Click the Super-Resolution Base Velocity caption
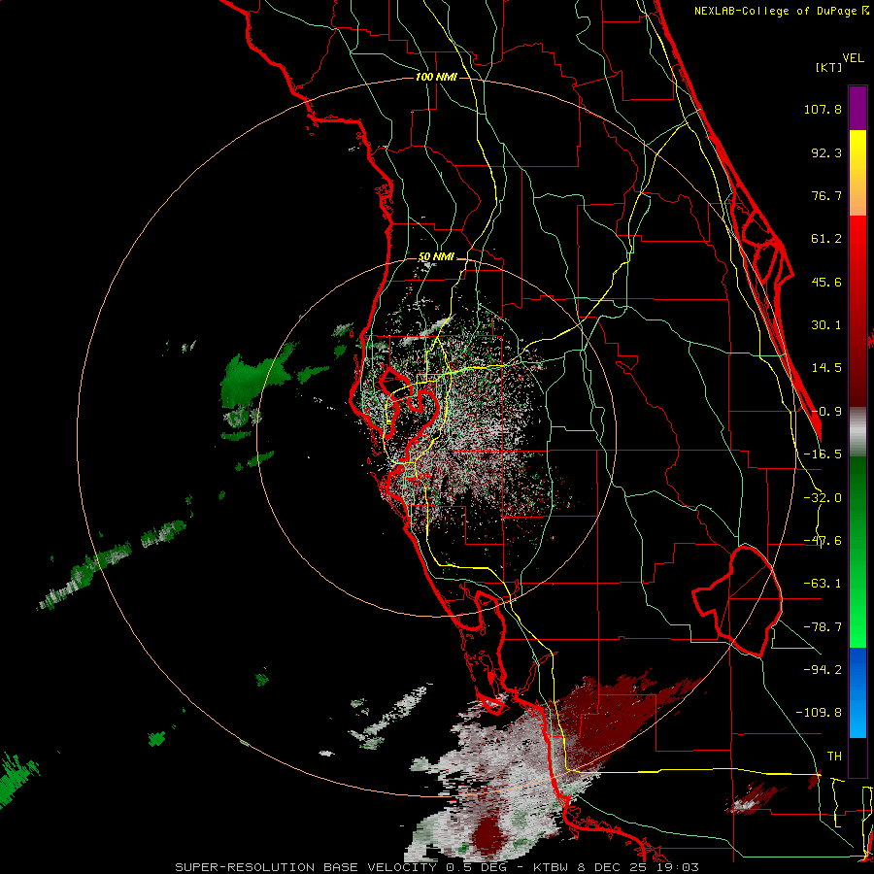874x874 pixels. point(437,867)
